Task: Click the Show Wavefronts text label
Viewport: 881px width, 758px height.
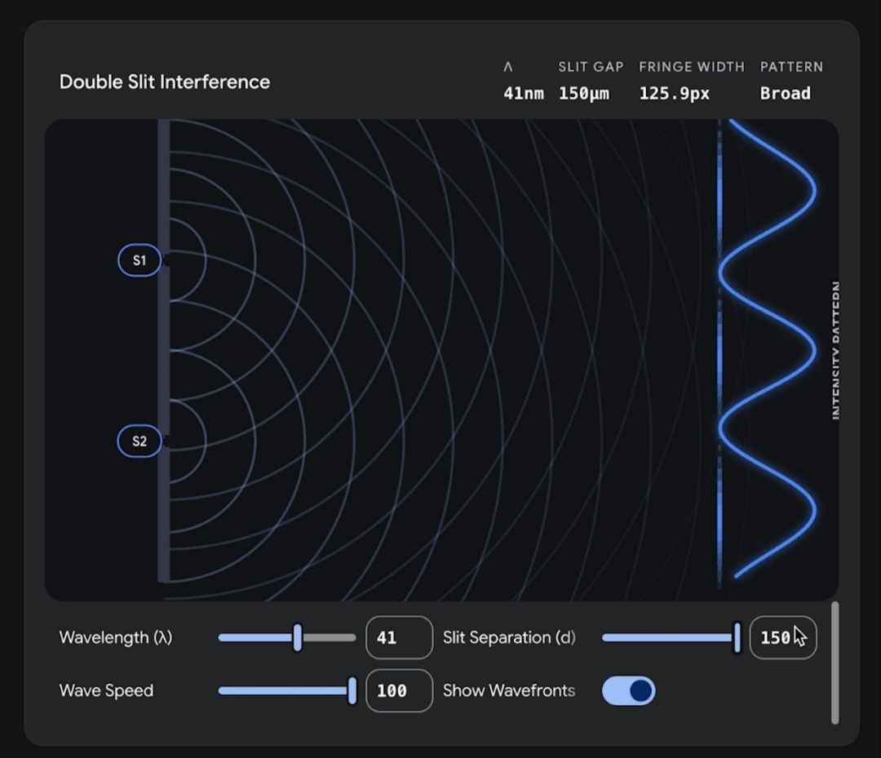Action: [508, 690]
